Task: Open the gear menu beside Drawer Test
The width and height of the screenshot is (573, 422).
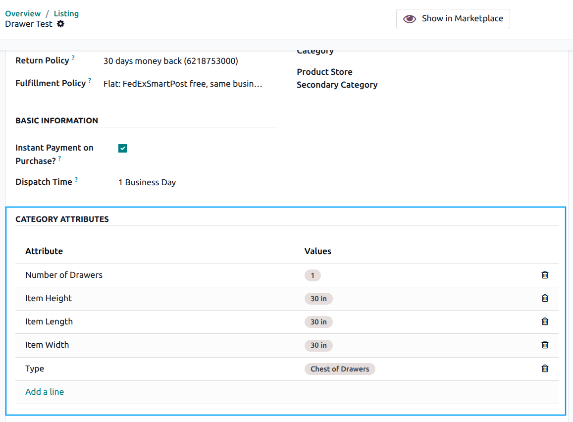Action: [x=60, y=24]
